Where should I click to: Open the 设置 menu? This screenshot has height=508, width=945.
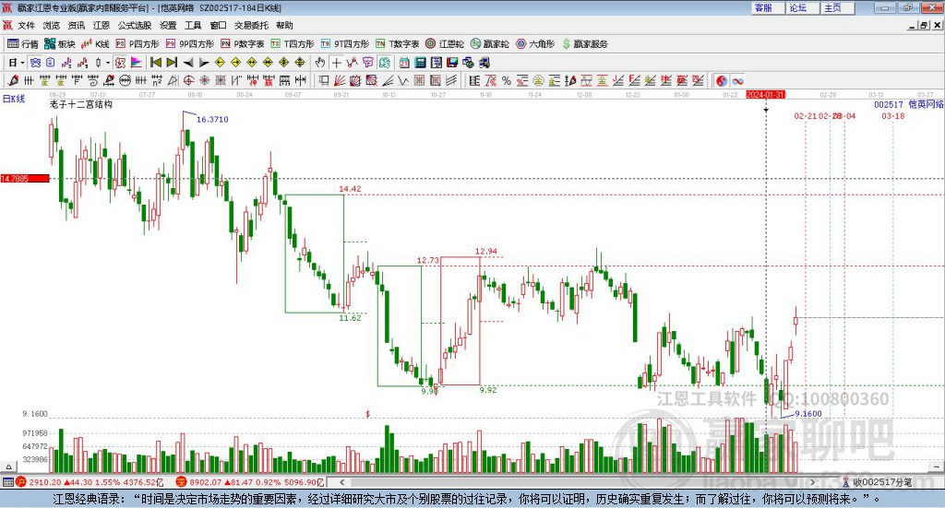click(168, 25)
